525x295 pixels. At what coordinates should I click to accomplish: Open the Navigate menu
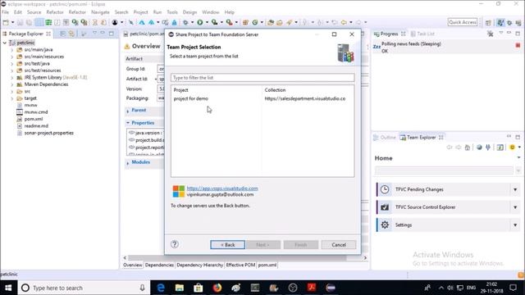point(100,12)
